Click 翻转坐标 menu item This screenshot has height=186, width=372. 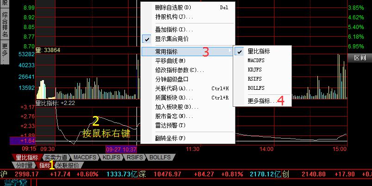170,138
